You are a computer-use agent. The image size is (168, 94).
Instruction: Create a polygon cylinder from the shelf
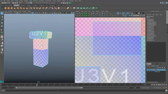click(x=12, y=8)
